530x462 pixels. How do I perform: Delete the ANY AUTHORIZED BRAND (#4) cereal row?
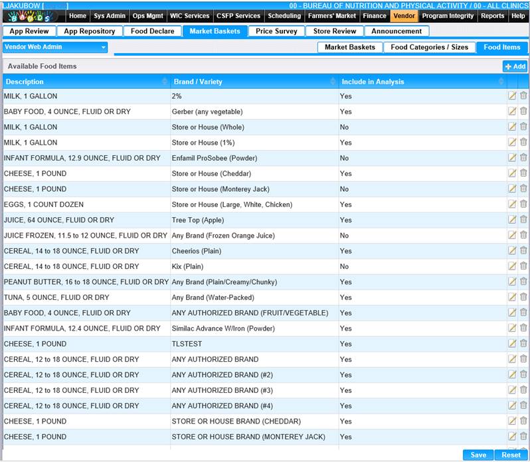(523, 406)
